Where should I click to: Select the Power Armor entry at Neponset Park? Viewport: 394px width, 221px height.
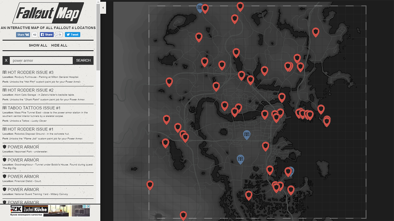(23, 147)
